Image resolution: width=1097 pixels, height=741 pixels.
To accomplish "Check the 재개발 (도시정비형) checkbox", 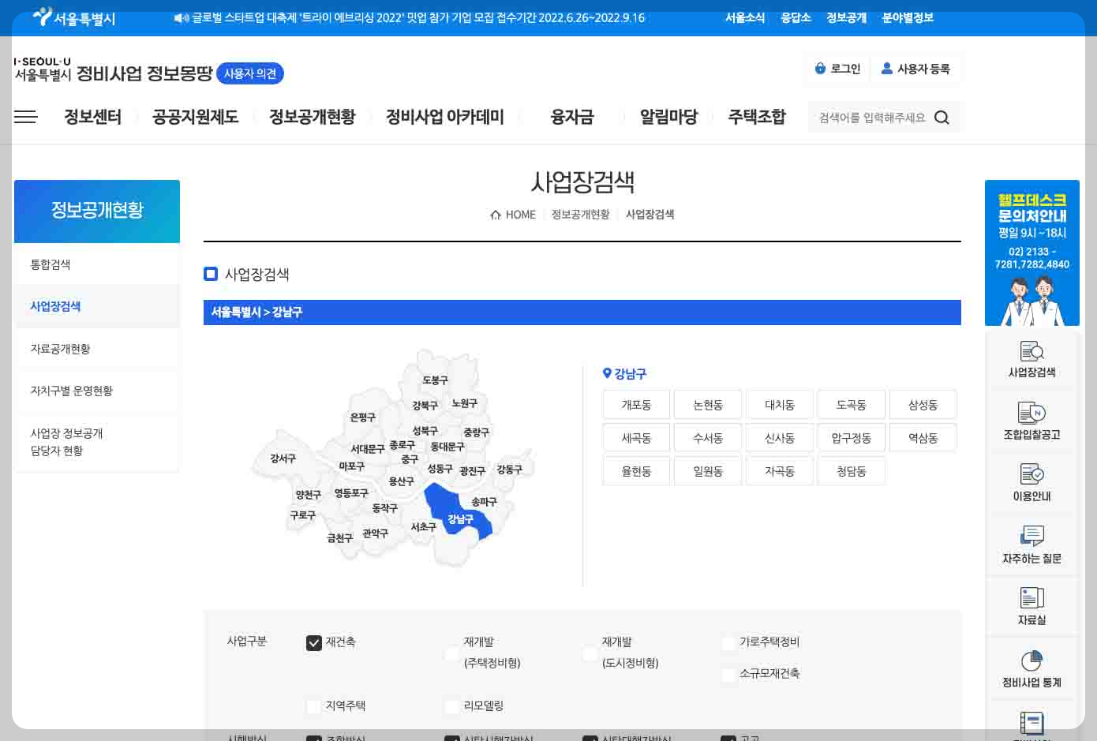I will (x=590, y=653).
